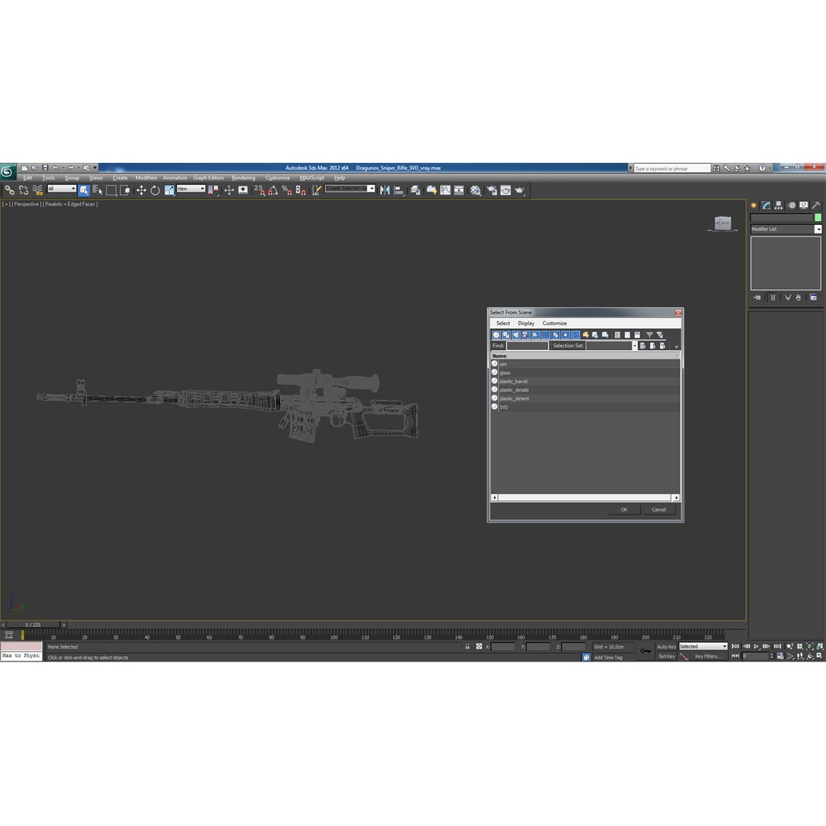Open Select menu in Select From Scene
Viewport: 826px width, 826px height.
coord(502,324)
